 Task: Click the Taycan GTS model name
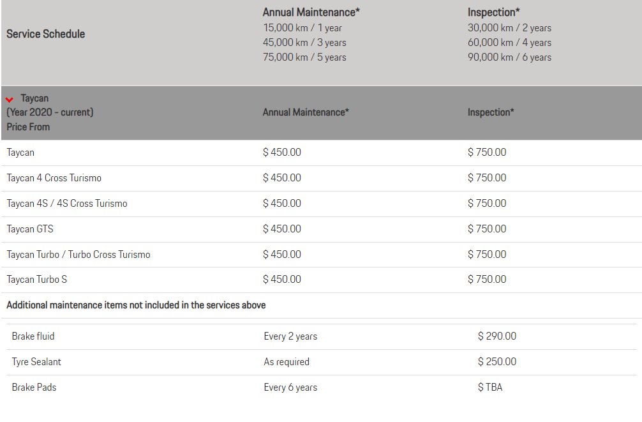(30, 229)
